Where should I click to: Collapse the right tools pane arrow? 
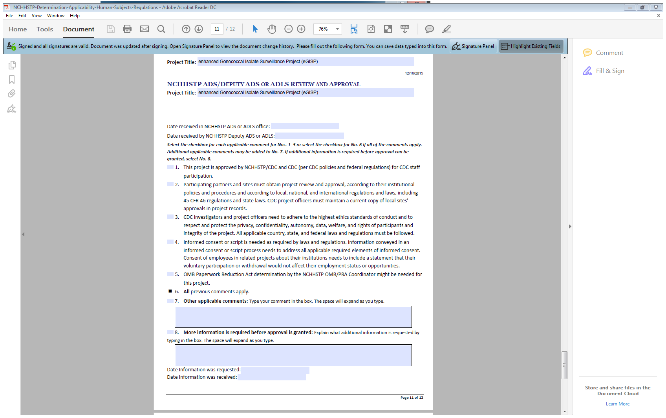[x=570, y=227]
